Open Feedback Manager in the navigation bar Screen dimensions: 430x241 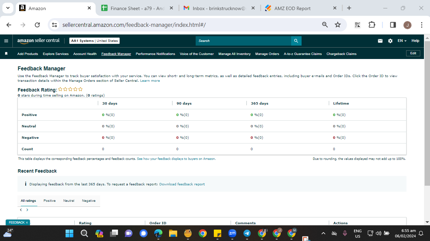[x=116, y=54]
